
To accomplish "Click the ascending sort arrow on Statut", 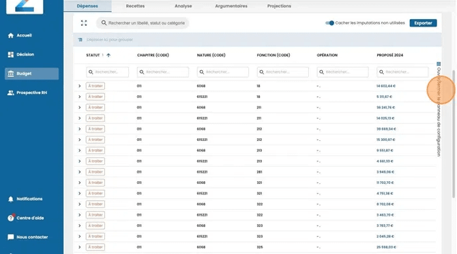I will point(108,55).
